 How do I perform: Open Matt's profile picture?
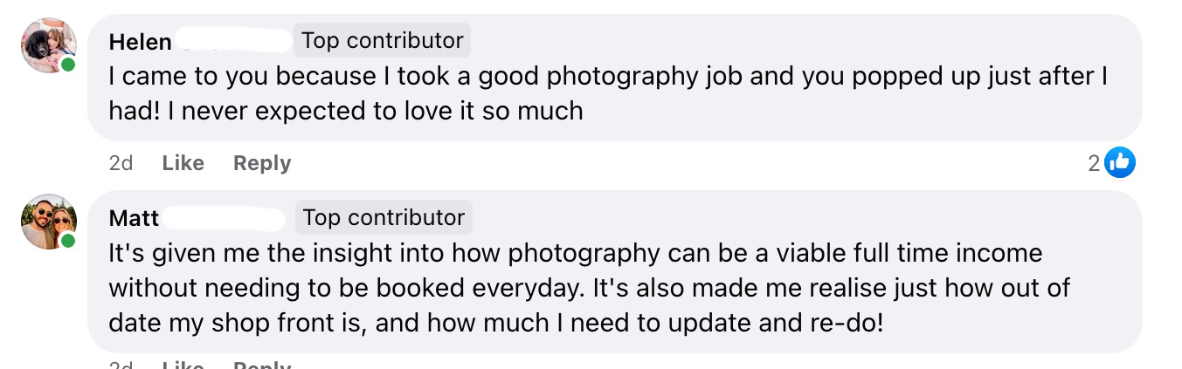pyautogui.click(x=49, y=222)
